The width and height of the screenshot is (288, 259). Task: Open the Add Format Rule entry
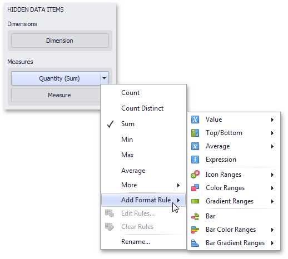tap(143, 200)
